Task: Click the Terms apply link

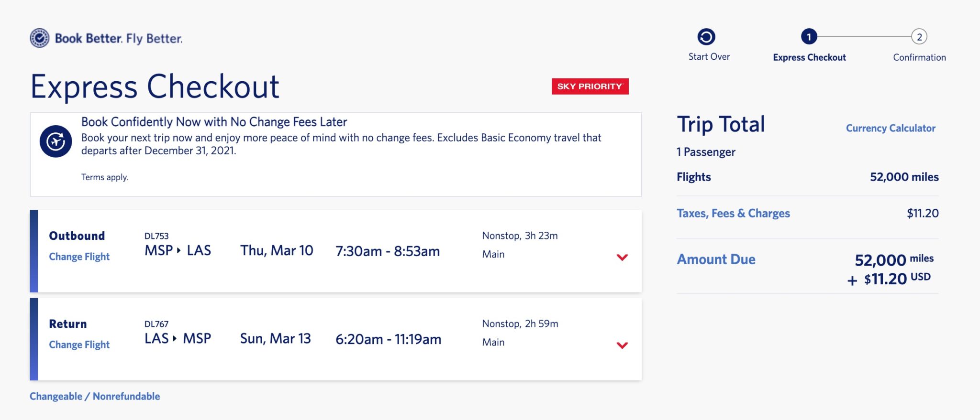Action: (x=104, y=177)
